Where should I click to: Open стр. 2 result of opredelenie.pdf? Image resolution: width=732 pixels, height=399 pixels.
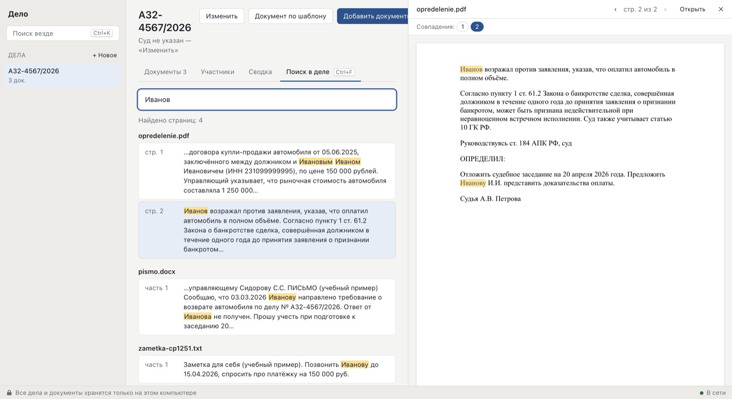pos(267,230)
